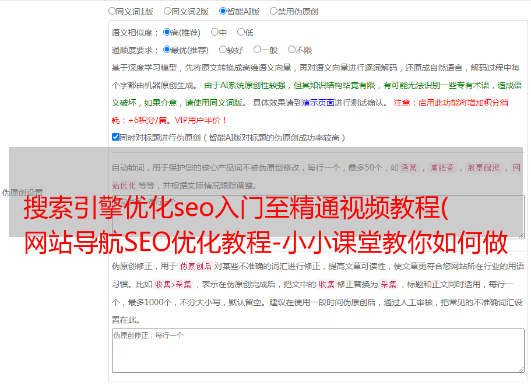Click the 股票配资 example keyword
The width and height of the screenshot is (531, 384).
484,167
